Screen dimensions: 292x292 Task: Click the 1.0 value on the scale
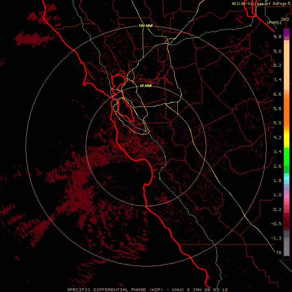point(277,195)
